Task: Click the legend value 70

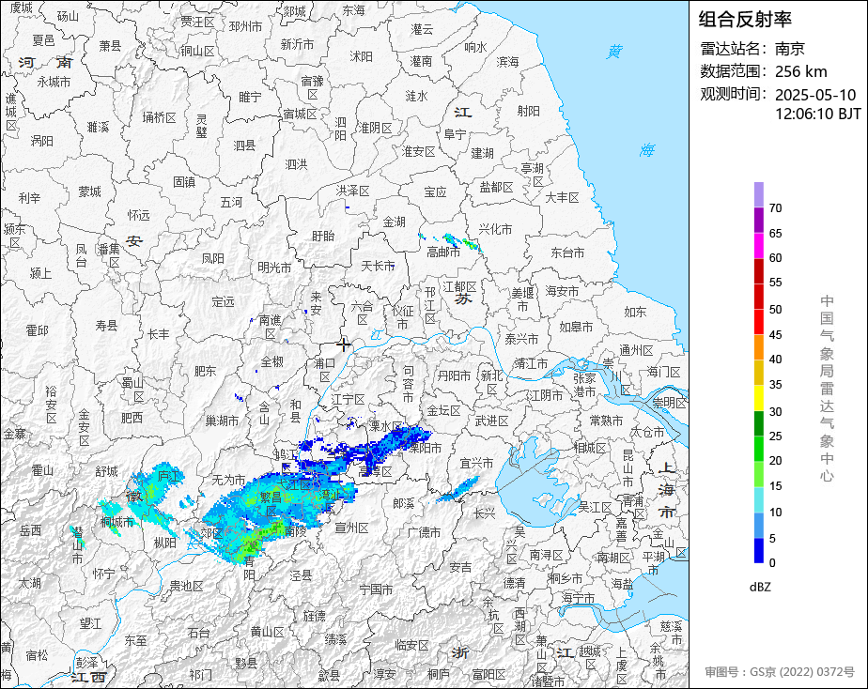Action: [x=775, y=208]
